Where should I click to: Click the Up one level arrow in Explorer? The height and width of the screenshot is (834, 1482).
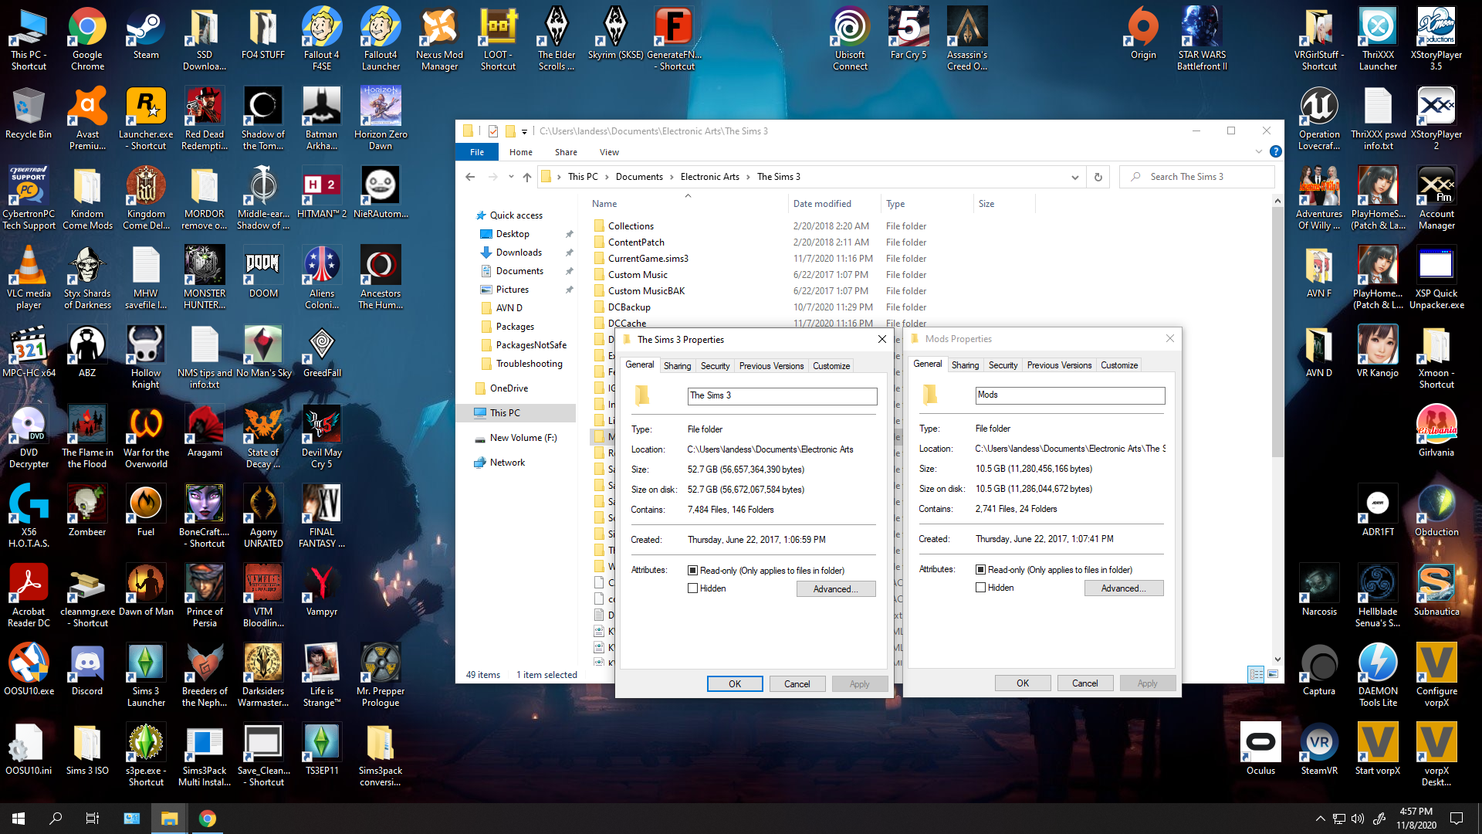(527, 177)
